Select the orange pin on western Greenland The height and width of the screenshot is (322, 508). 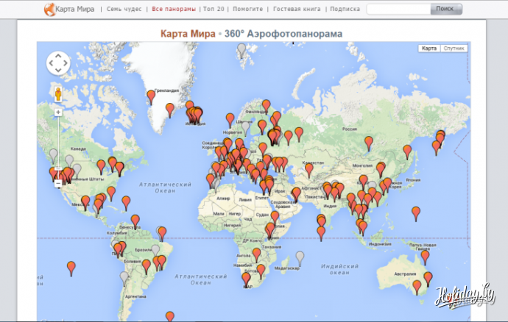152,95
